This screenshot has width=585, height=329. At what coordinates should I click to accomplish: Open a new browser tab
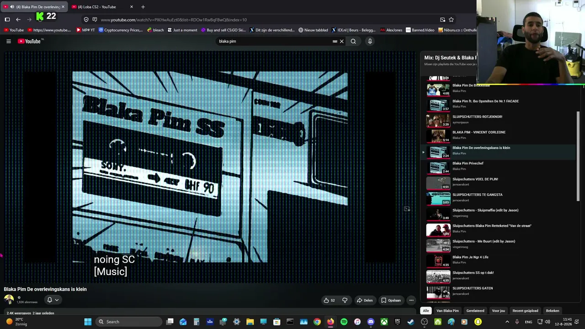143,7
